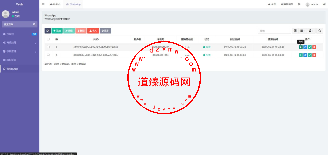The width and height of the screenshot is (328, 155).
Task: Sort by the 创建时间 column header
Action: click(x=235, y=39)
